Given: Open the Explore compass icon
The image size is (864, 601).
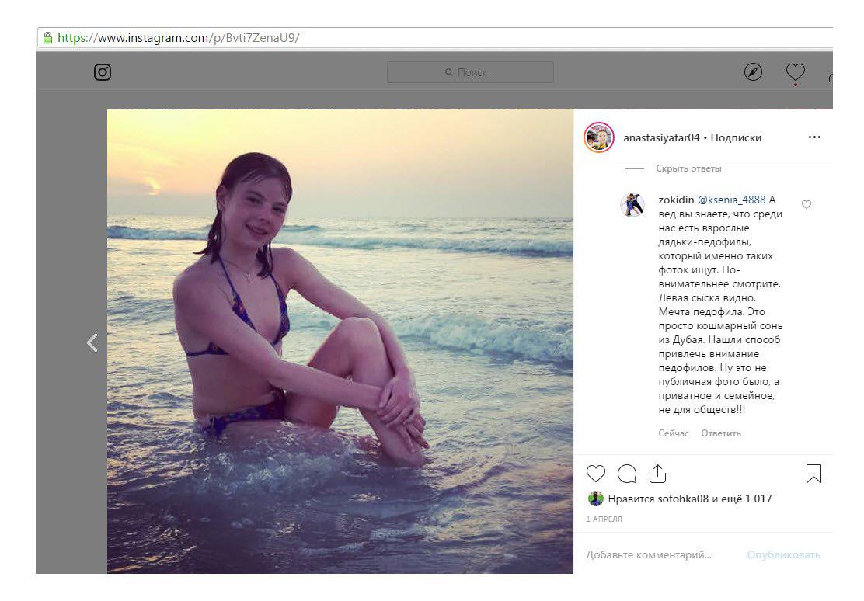Looking at the screenshot, I should [x=753, y=72].
